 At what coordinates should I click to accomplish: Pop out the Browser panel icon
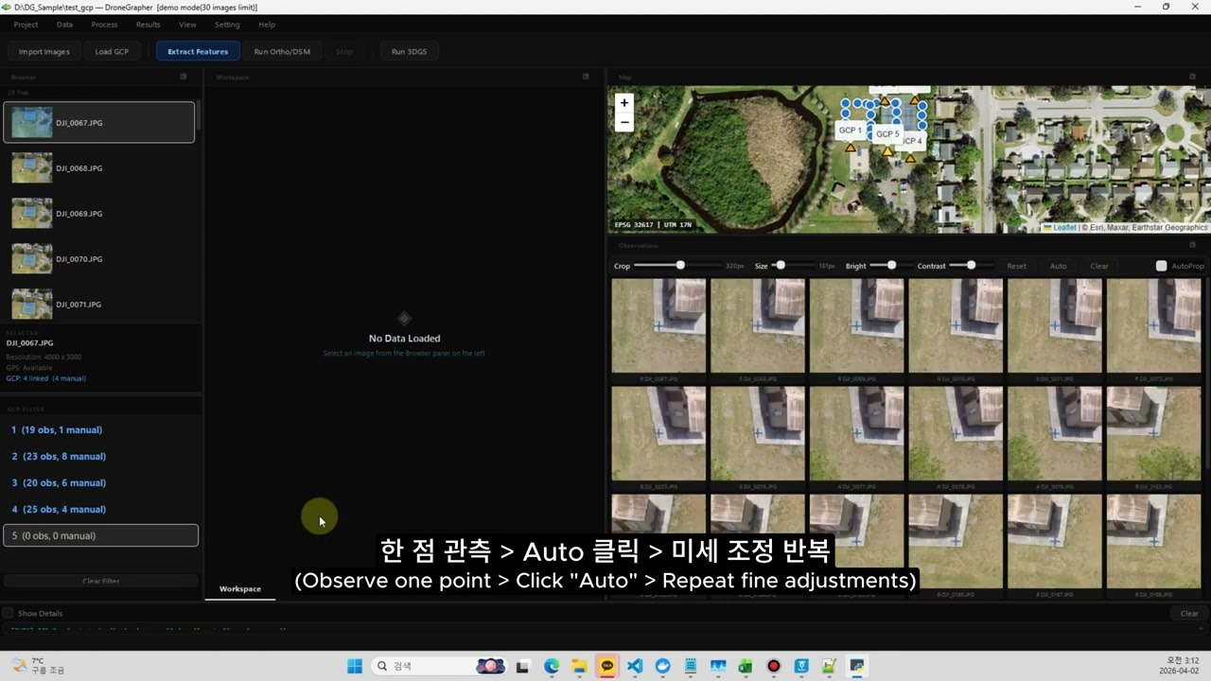tap(184, 77)
